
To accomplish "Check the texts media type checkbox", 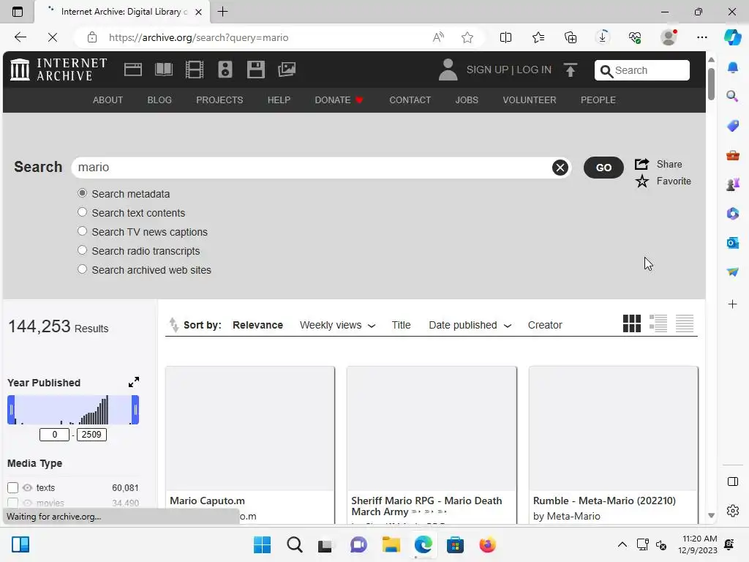I will [x=13, y=487].
